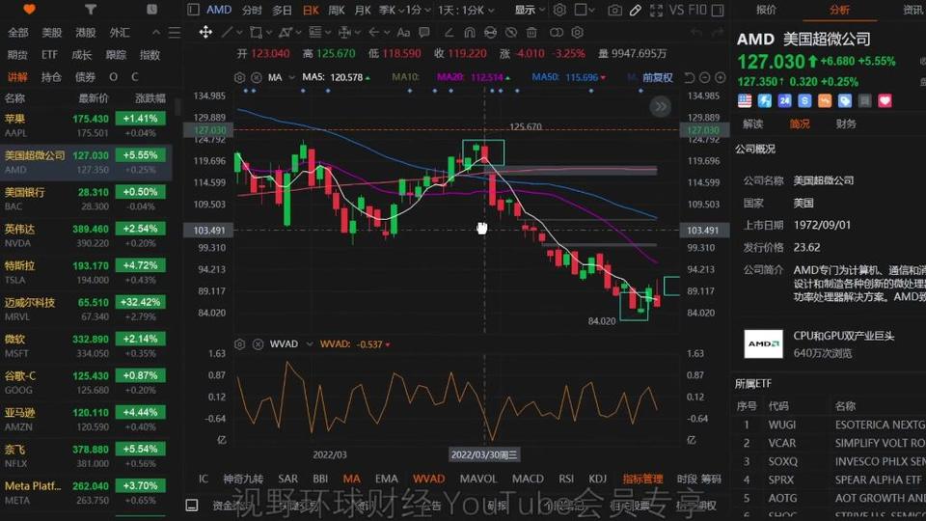The width and height of the screenshot is (926, 521).
Task: Open the watchlist filter funnel icon
Action: (x=91, y=10)
